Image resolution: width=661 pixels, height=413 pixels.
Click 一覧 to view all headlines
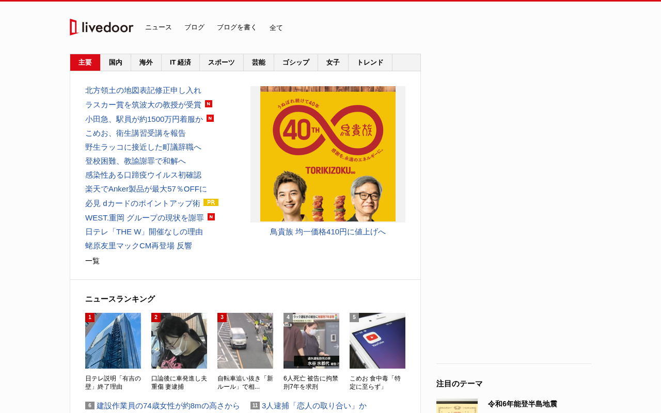point(92,261)
